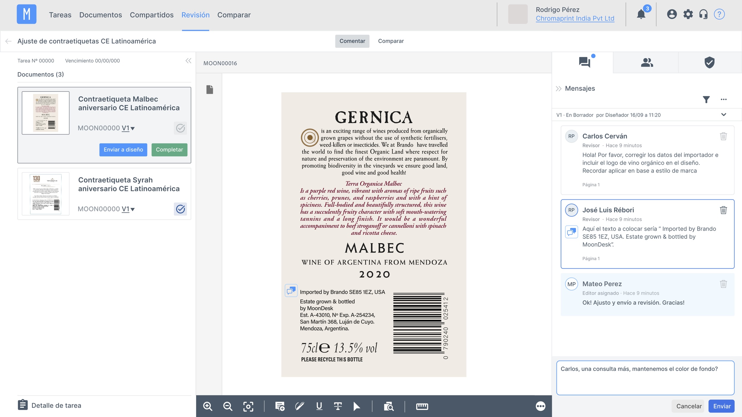Click the MoonDesk M logo
This screenshot has height=417, width=742.
pos(26,14)
